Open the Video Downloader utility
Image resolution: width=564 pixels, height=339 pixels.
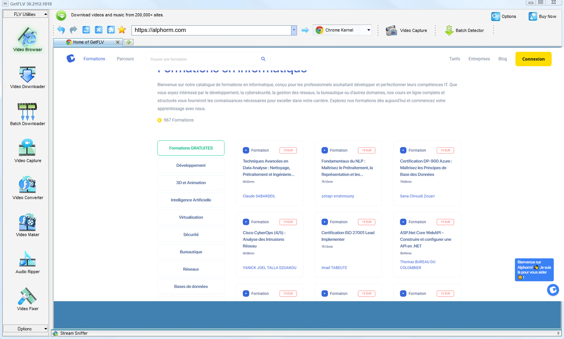pos(28,77)
